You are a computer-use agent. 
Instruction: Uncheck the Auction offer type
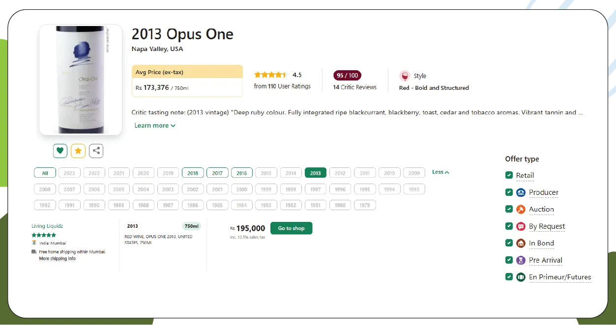tap(509, 209)
